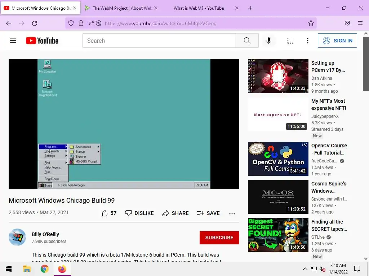Click the SAVE button
The height and width of the screenshot is (276, 369).
(x=208, y=213)
